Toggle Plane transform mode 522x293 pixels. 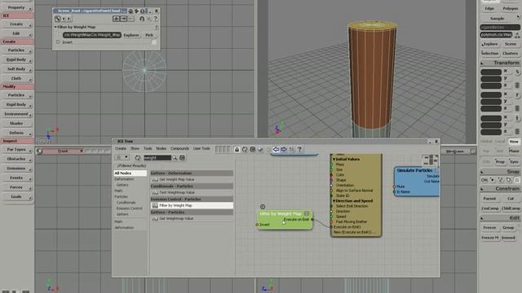(514, 151)
